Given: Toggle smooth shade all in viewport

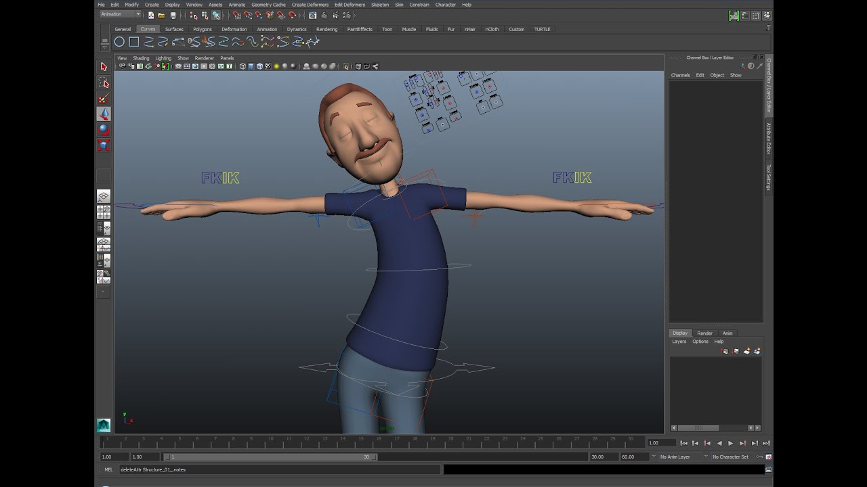Looking at the screenshot, I should [x=251, y=66].
